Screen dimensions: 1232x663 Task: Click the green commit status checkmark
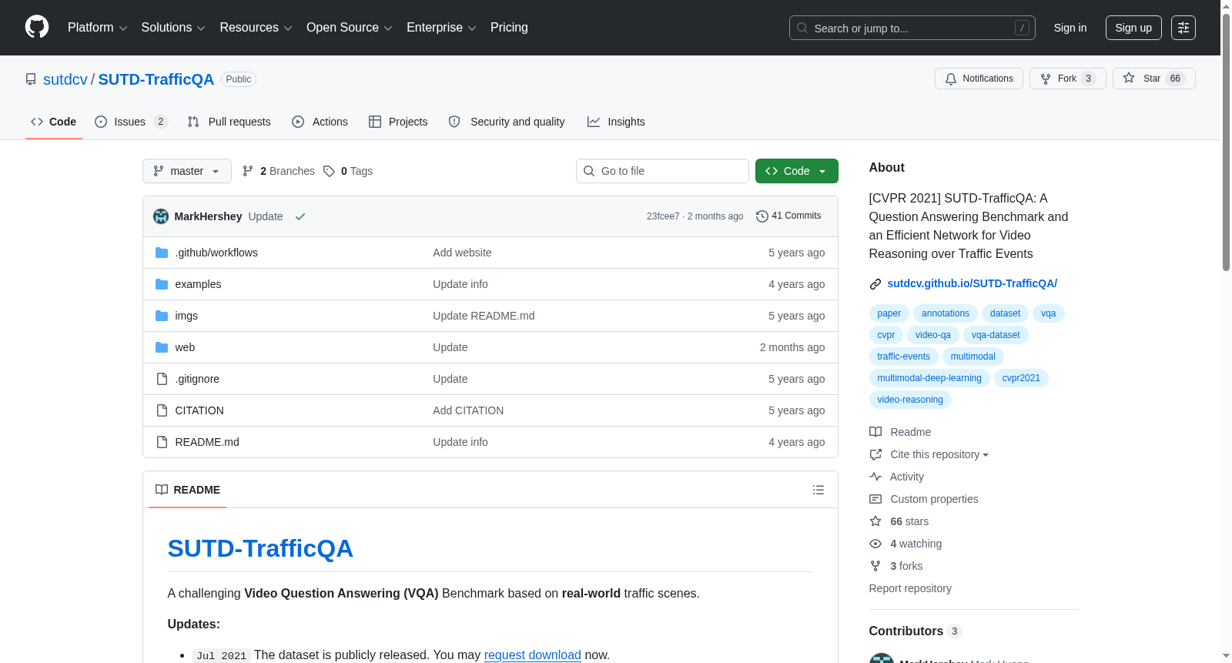click(x=300, y=216)
